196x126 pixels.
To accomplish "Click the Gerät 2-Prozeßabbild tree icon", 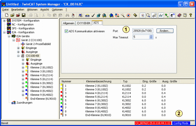I will click(23, 44).
